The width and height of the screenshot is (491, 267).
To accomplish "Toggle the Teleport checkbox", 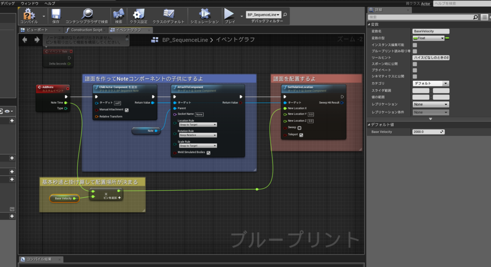I will tap(301, 135).
